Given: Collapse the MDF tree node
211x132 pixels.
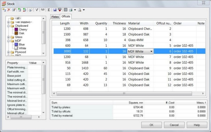Looking at the screenshot, I should pyautogui.click(x=8, y=41).
